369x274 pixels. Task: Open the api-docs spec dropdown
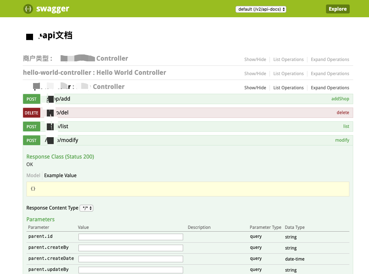261,9
